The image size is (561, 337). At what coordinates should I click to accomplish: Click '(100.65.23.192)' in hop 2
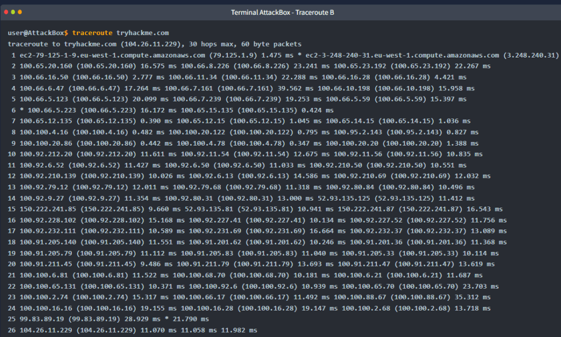pyautogui.click(x=420, y=66)
